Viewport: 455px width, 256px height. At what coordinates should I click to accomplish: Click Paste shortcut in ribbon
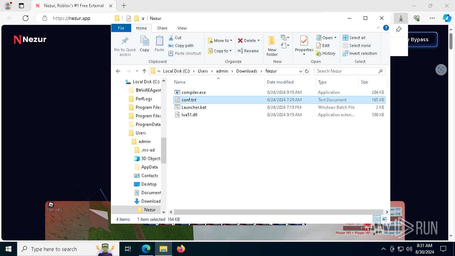184,53
